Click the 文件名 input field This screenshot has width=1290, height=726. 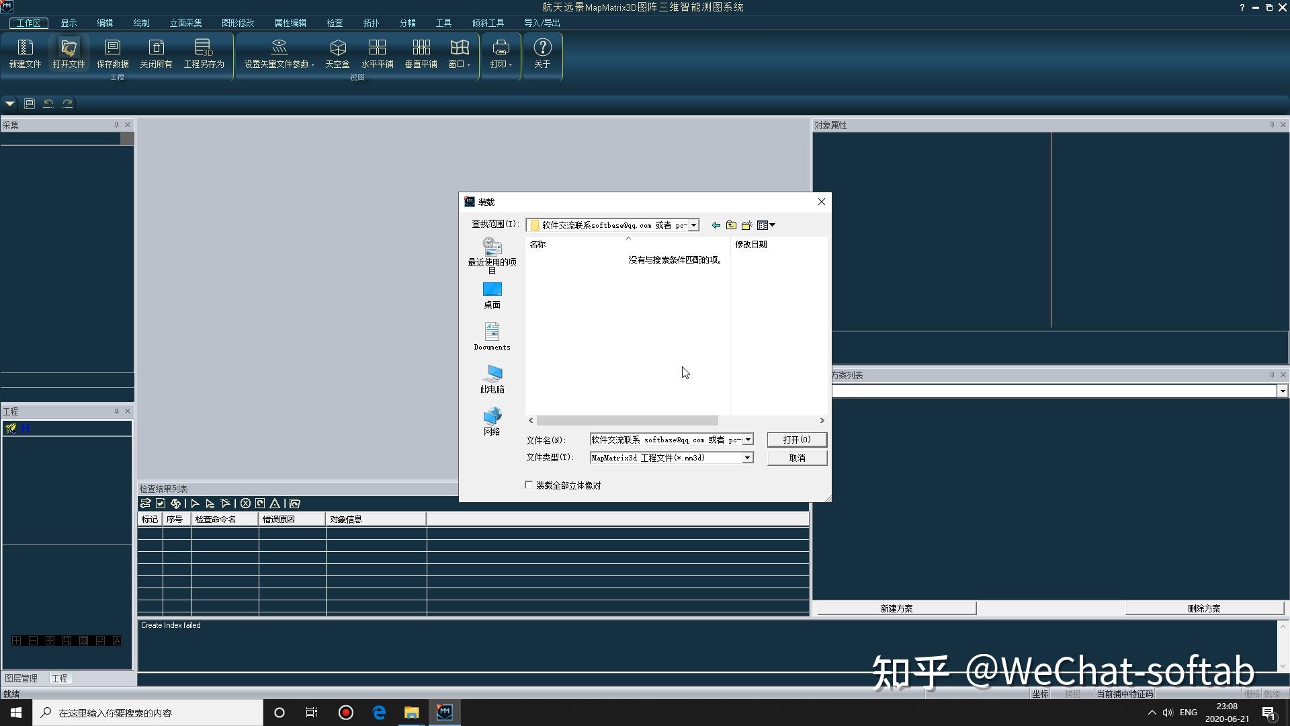[x=666, y=440]
